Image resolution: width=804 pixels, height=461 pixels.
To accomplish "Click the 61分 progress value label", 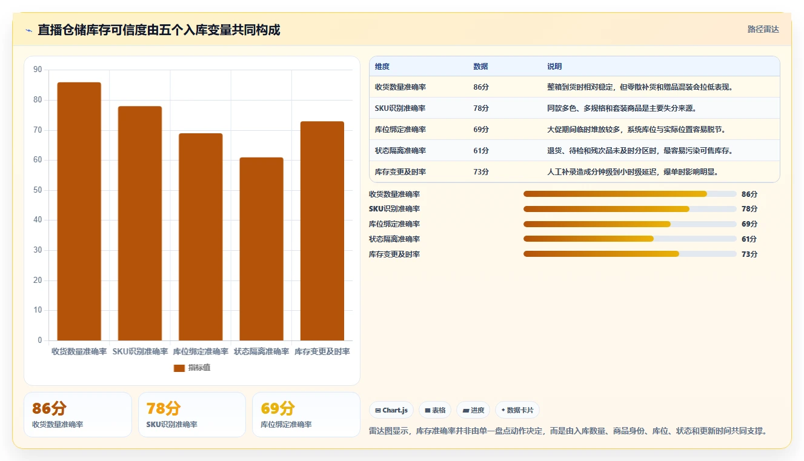I will click(x=749, y=239).
